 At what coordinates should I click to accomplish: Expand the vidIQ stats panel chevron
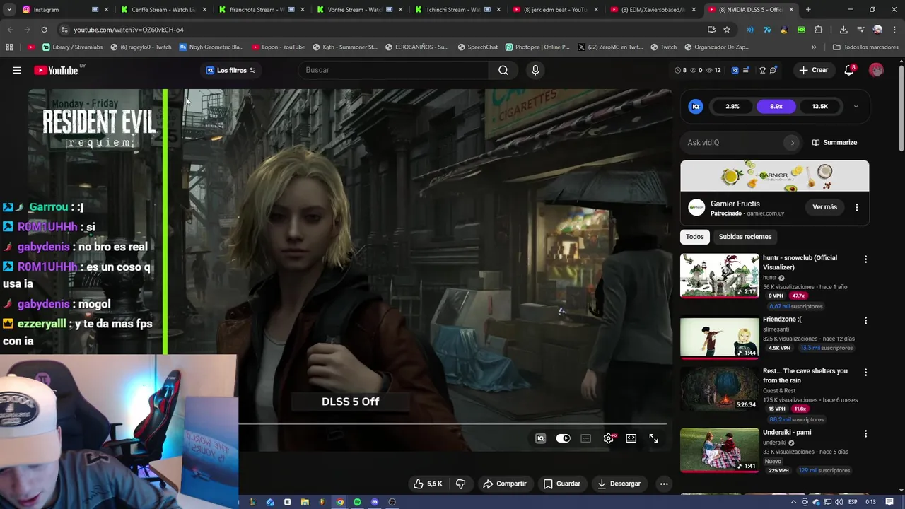(856, 107)
